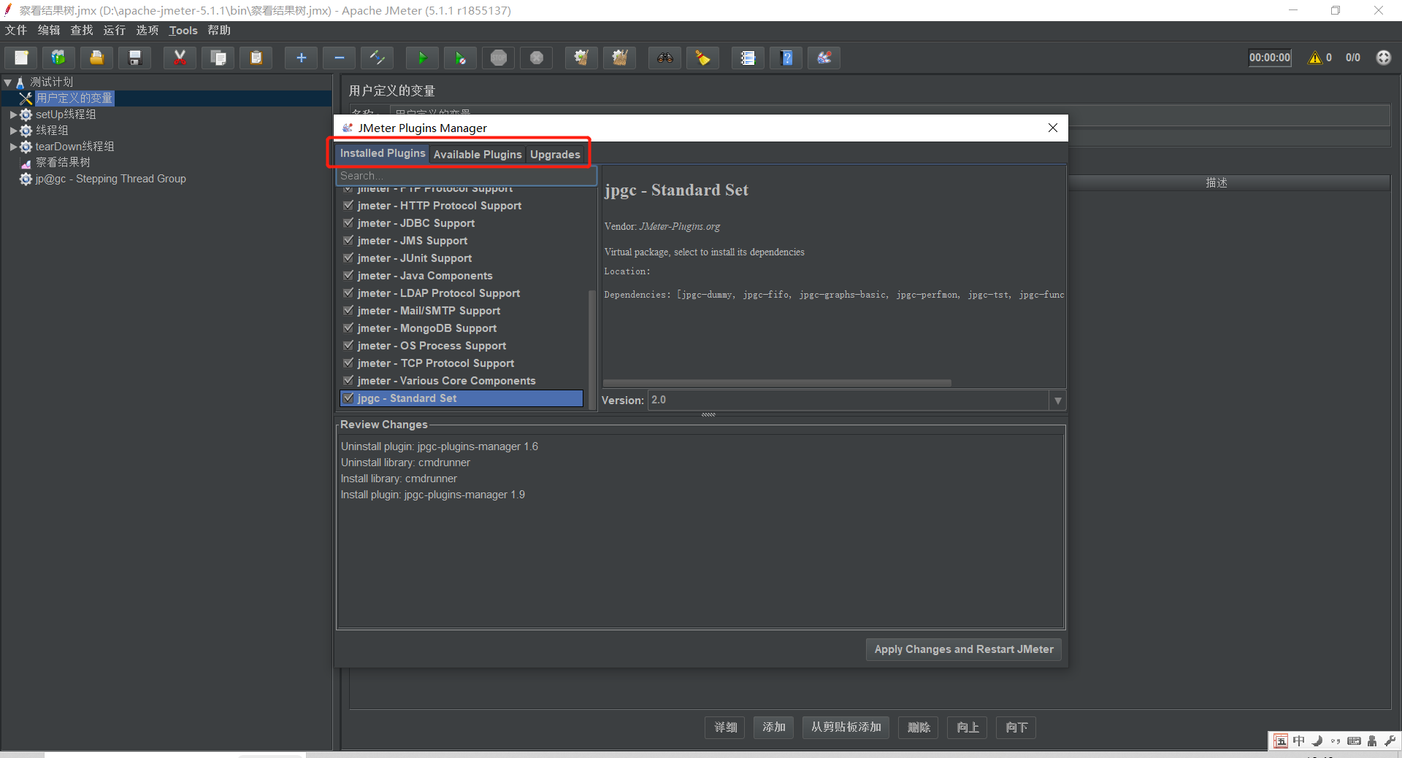
Task: Click the 向下 button
Action: (x=1016, y=727)
